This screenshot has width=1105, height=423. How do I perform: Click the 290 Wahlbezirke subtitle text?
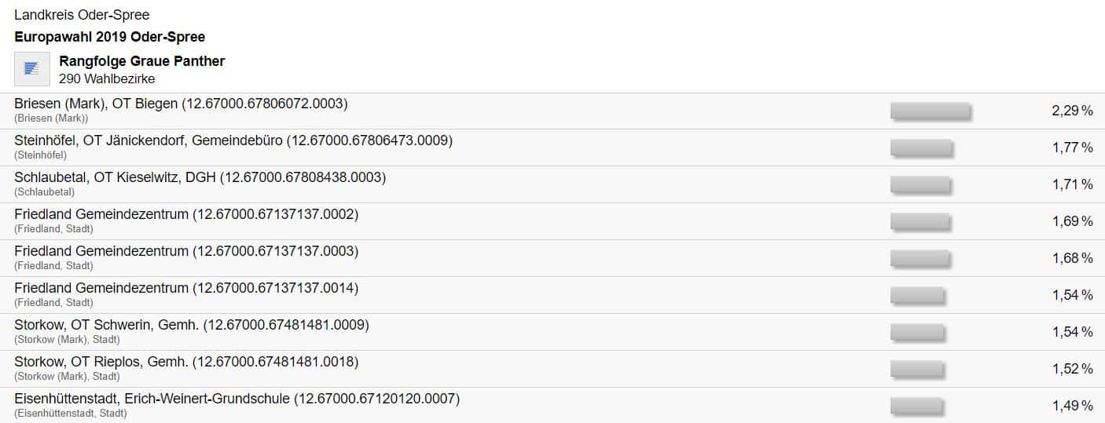[106, 78]
